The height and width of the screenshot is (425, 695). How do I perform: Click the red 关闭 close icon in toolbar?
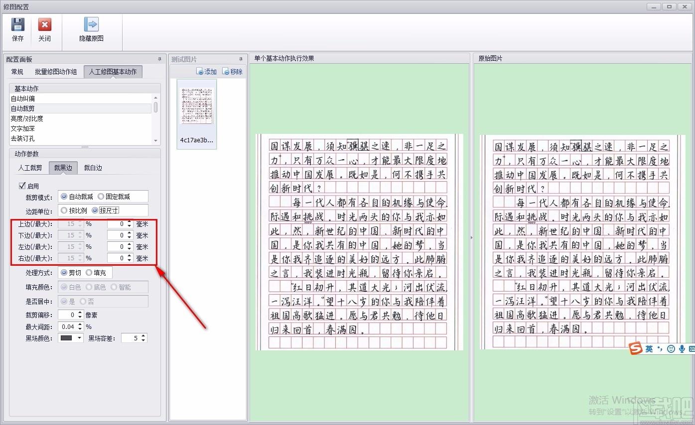click(45, 24)
